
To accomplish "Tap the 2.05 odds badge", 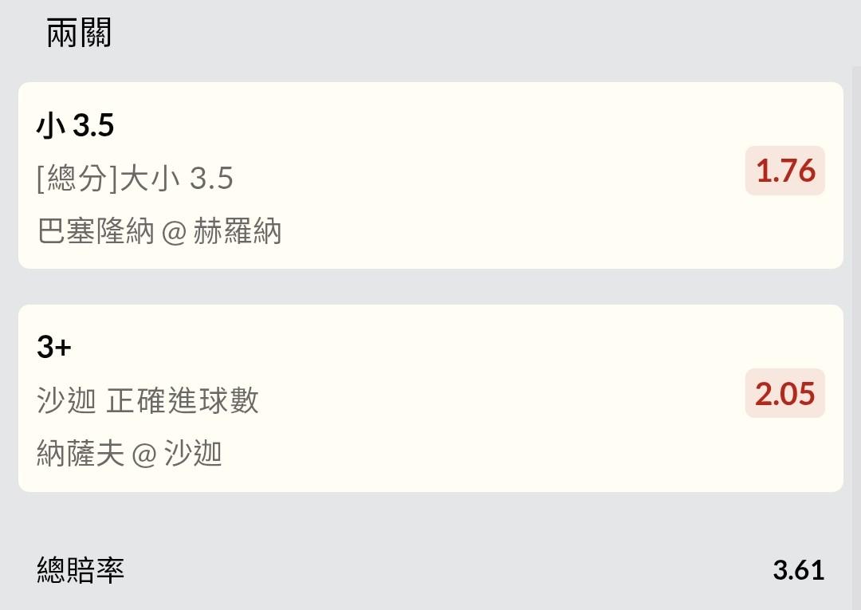I will pyautogui.click(x=784, y=393).
